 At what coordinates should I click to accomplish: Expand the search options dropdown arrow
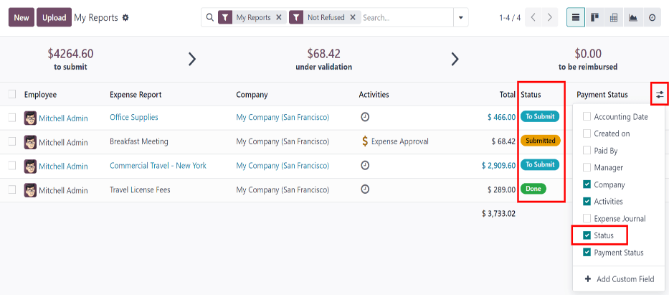click(x=460, y=17)
